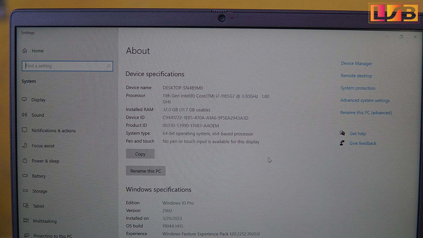Screen dimensions: 423x238
Task: Click the Windows Feature Experience Pack text
Action: [211, 234]
